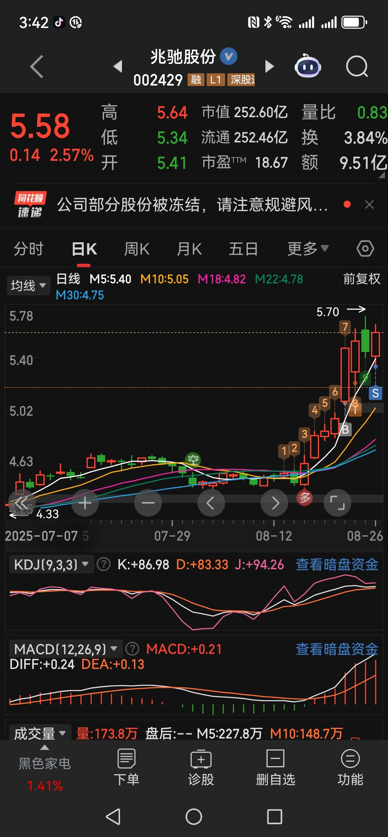Open MACD help question mark

tap(132, 649)
